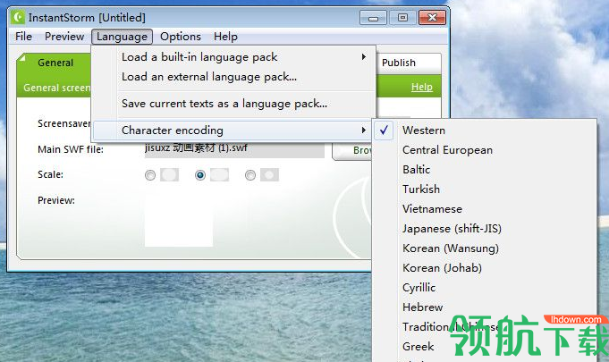Click the checkmark next to Western

click(384, 130)
